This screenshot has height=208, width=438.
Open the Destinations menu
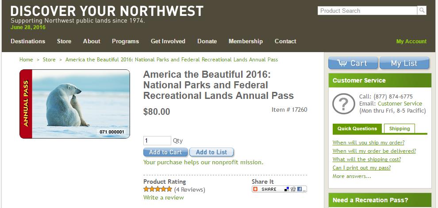point(28,41)
